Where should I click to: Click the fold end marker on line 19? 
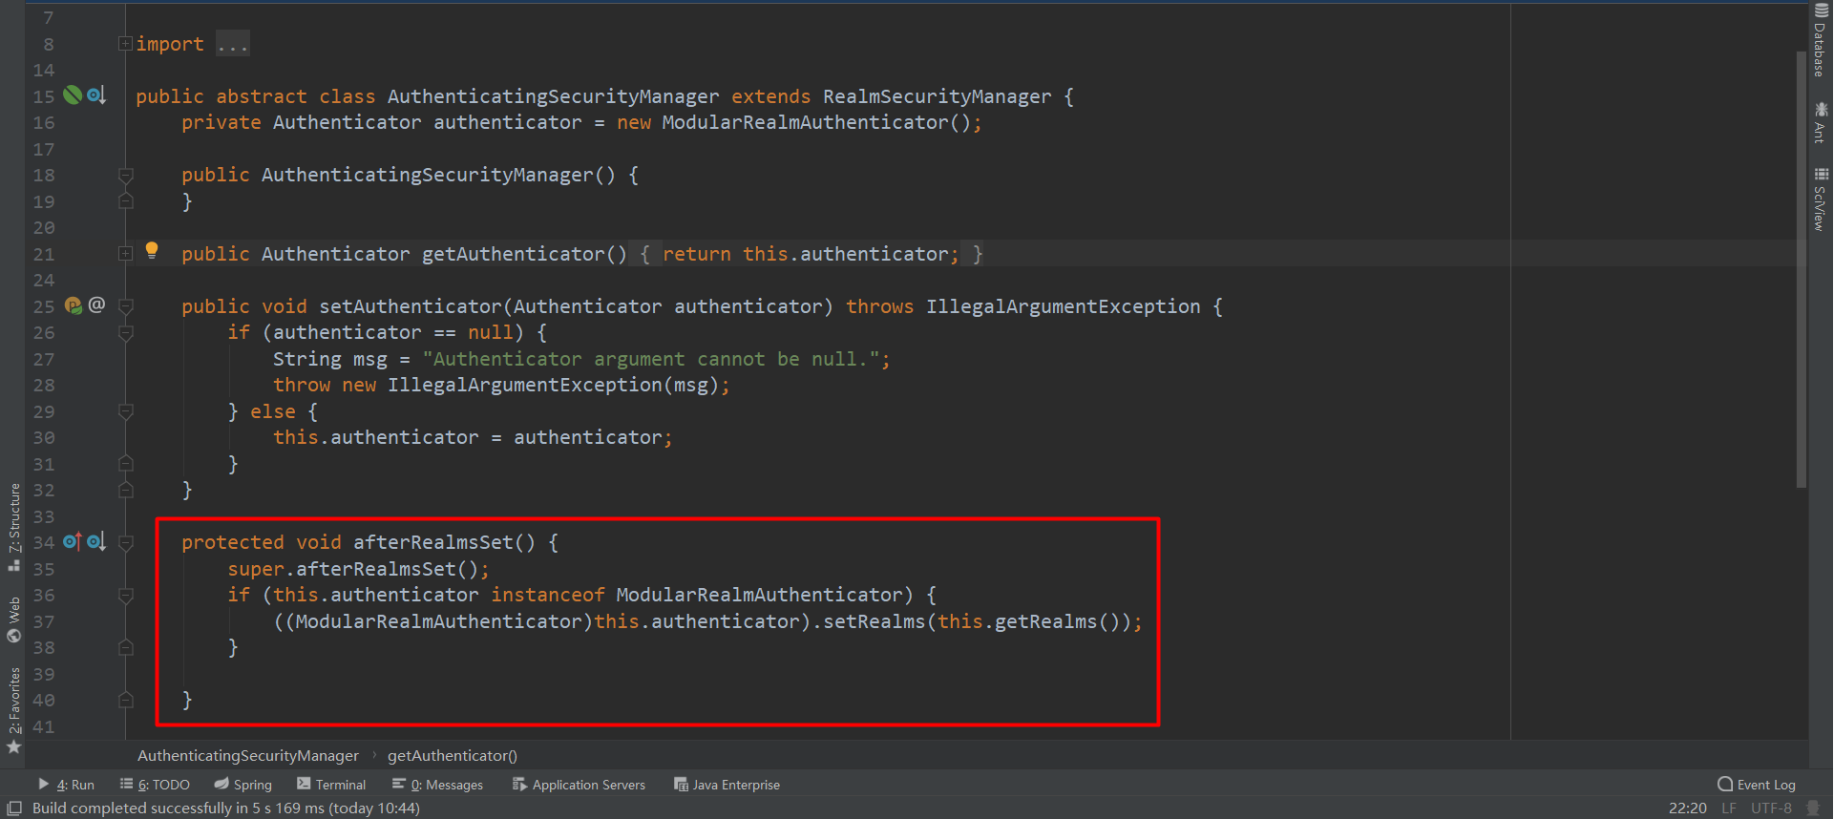coord(125,201)
